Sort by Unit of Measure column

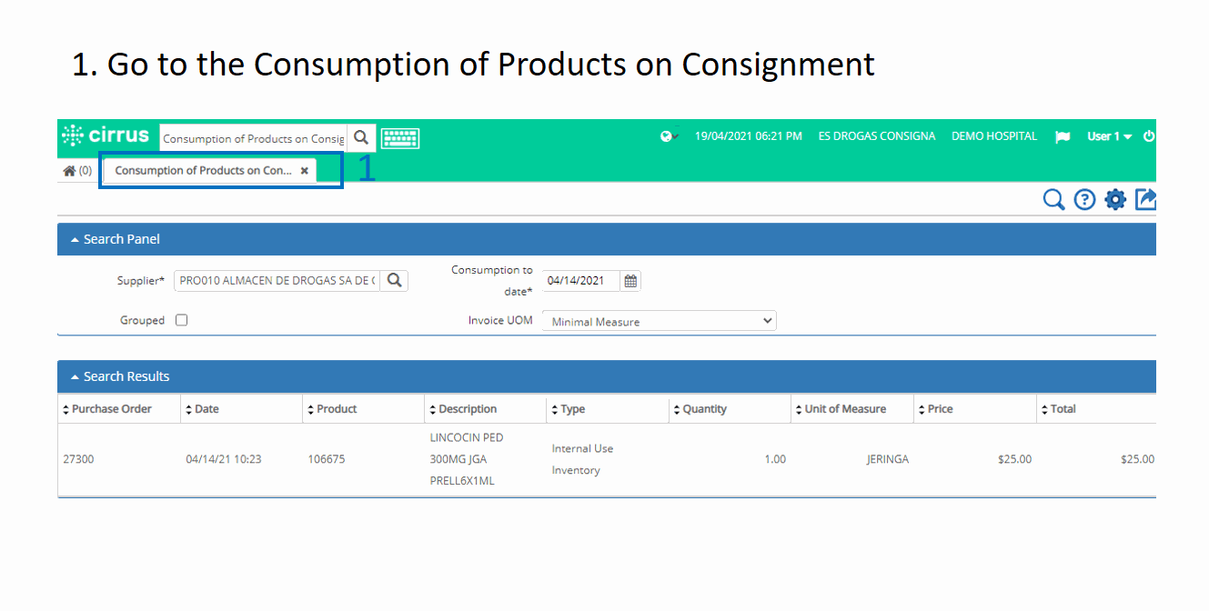tap(841, 409)
